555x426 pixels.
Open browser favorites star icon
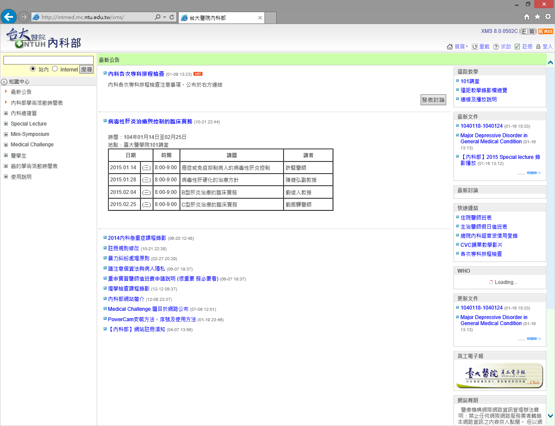pyautogui.click(x=537, y=17)
